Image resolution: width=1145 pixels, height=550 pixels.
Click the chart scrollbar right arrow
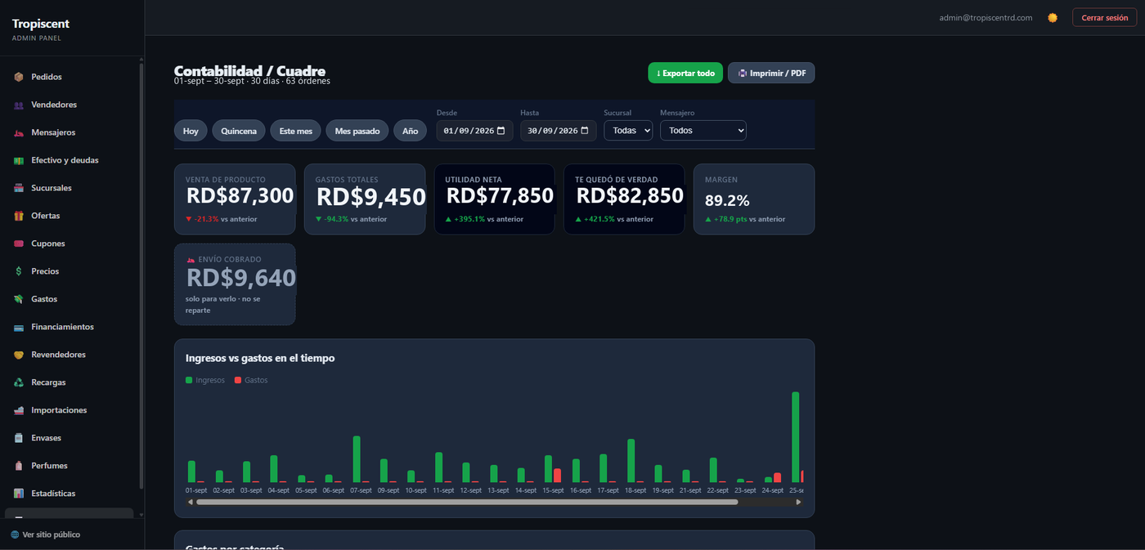click(799, 502)
